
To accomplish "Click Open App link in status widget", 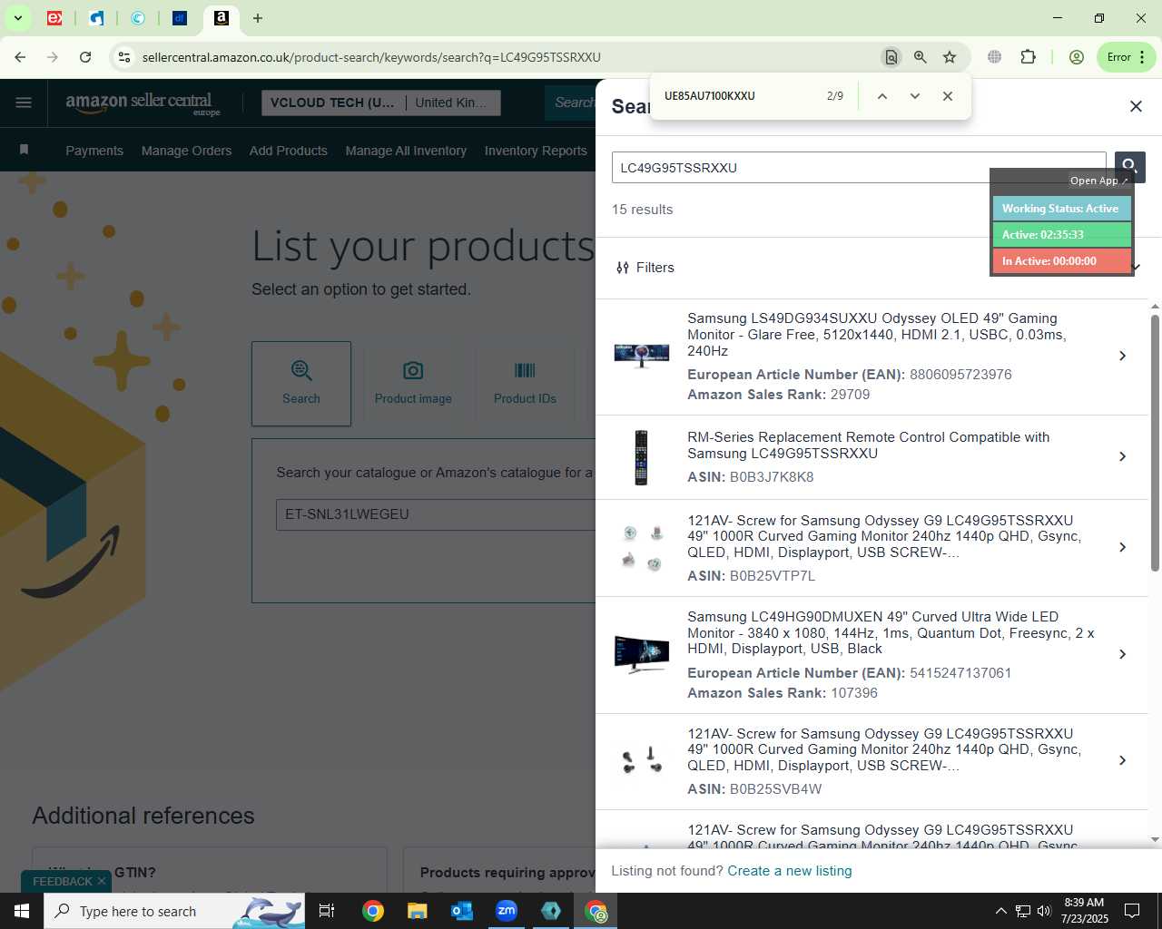I will 1098,181.
